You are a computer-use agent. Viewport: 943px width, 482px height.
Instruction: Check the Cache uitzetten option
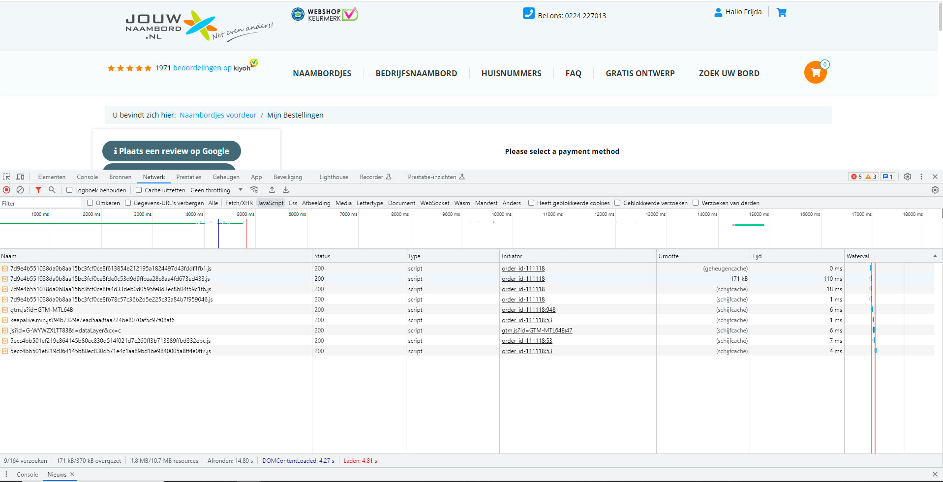[x=139, y=190]
